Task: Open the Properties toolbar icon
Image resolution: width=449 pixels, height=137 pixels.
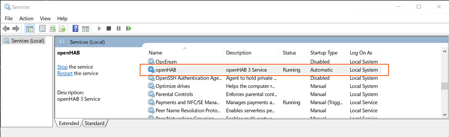Action: click(42, 29)
